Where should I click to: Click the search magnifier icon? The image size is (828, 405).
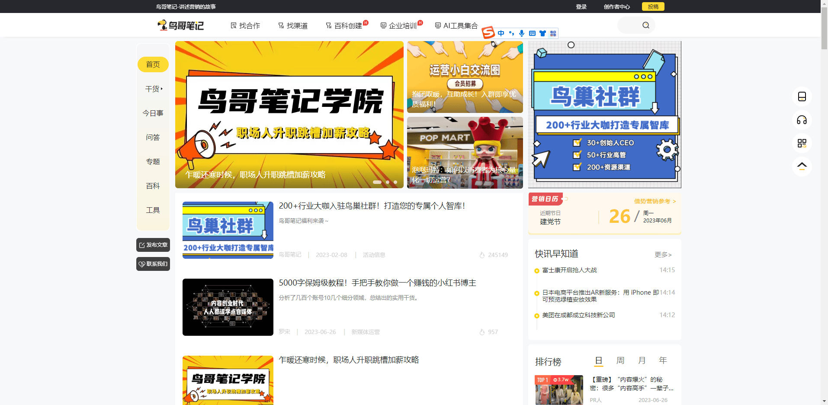click(x=645, y=26)
